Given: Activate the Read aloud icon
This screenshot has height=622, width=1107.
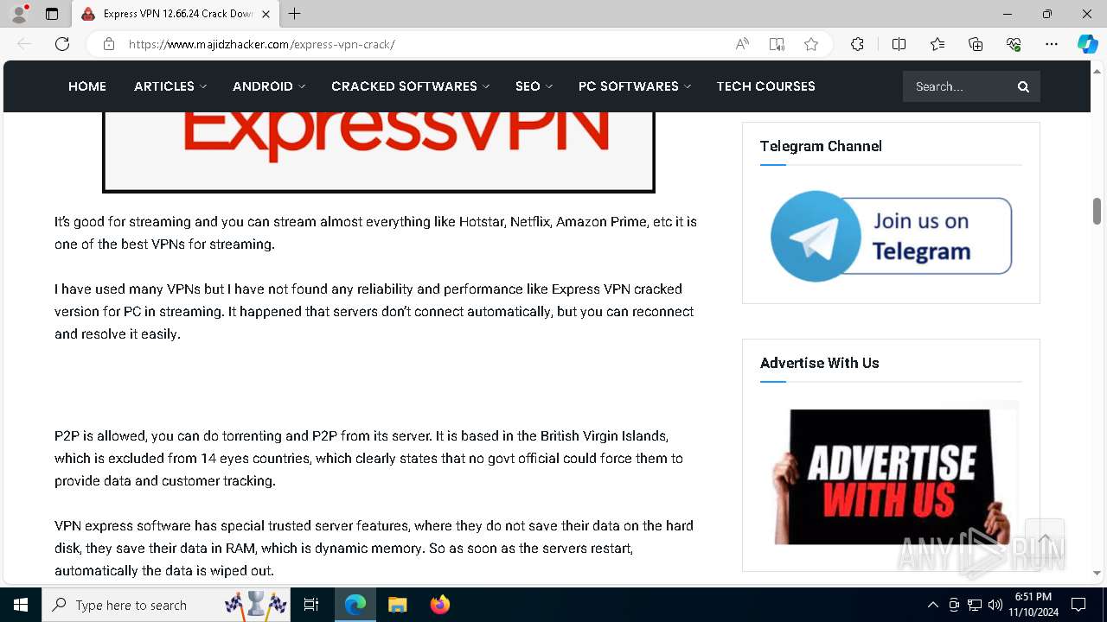Looking at the screenshot, I should coord(742,44).
